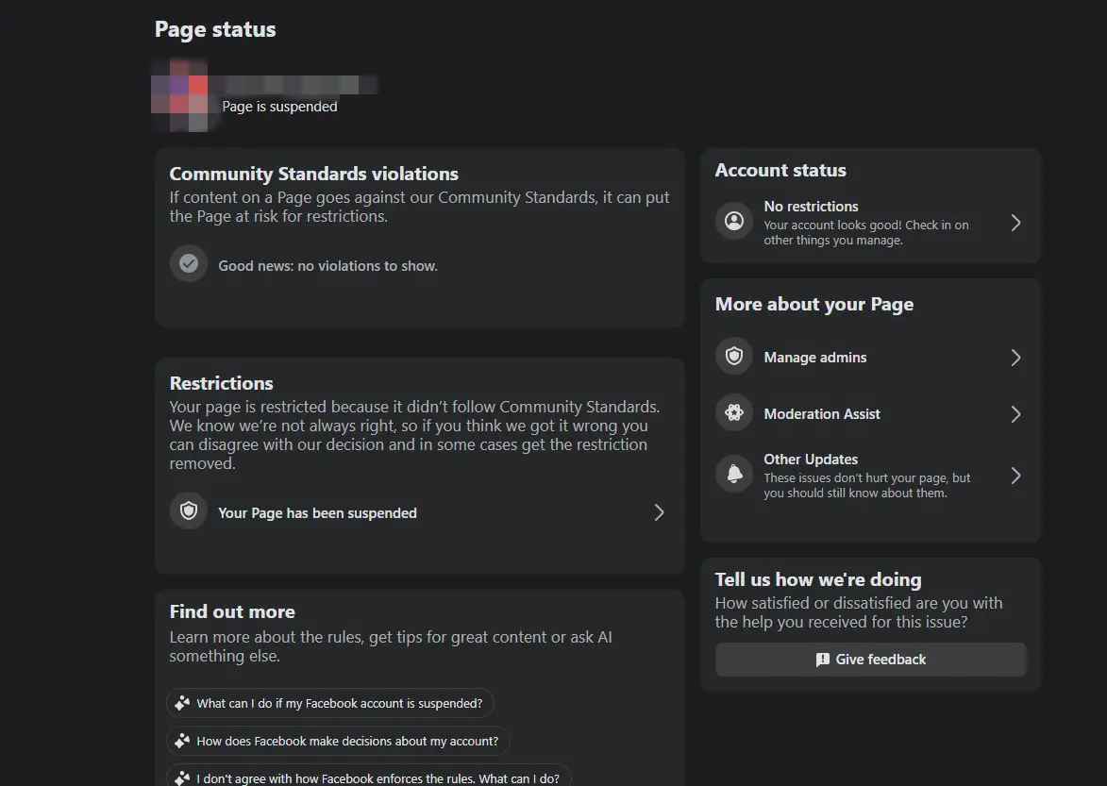Ask about disagreeing with rule enforcement
Viewport: 1107px width, 786px height.
tap(369, 777)
